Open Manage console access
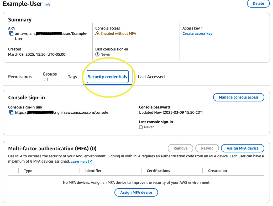The width and height of the screenshot is (273, 206). pos(239,97)
